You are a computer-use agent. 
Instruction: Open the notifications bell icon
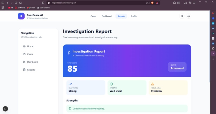point(189,16)
